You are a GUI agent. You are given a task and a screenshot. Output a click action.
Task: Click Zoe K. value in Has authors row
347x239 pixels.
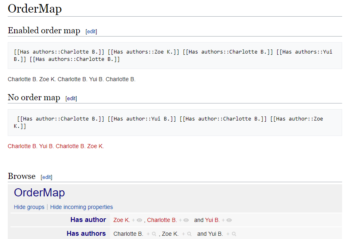pos(170,234)
